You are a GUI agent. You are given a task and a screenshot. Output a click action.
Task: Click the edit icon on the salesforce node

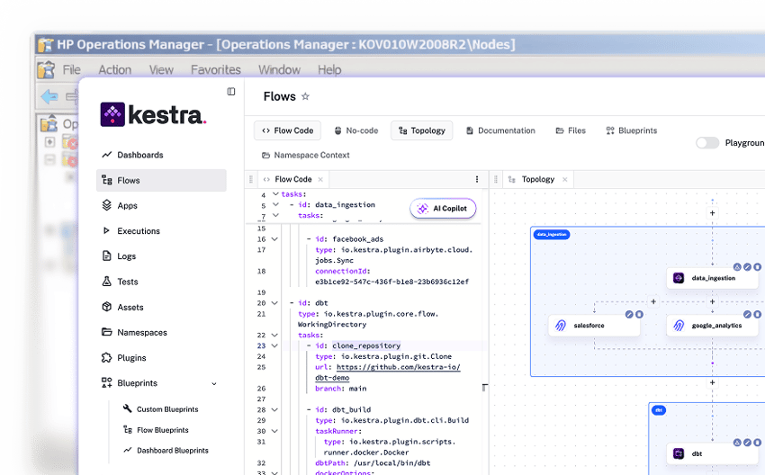(629, 314)
